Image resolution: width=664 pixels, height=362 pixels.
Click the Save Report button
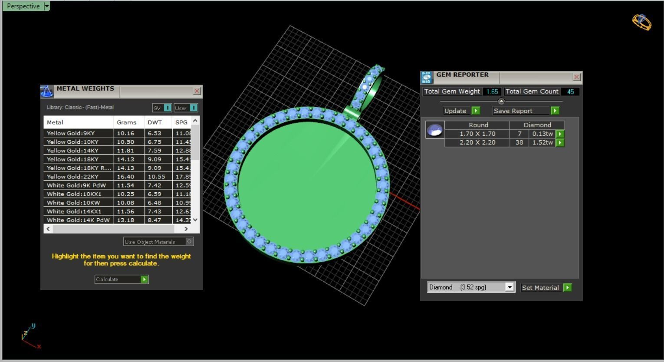tap(526, 111)
